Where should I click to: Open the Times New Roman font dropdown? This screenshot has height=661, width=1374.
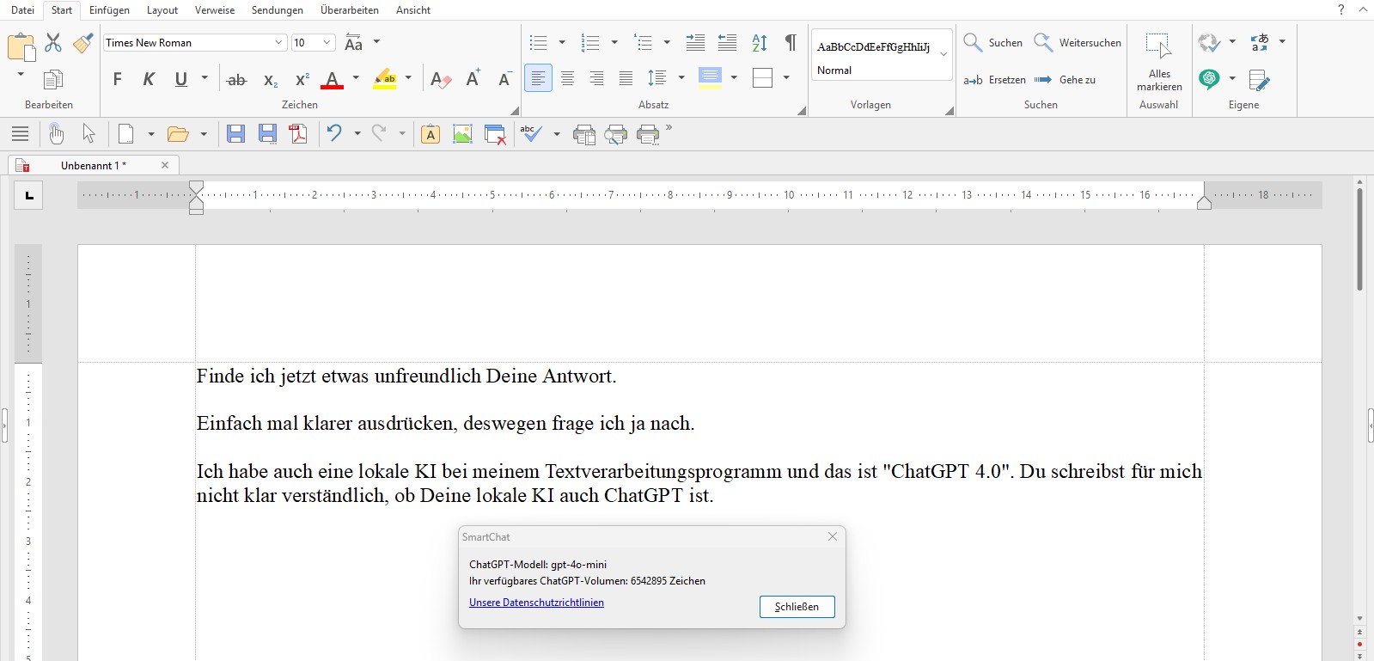tap(278, 43)
